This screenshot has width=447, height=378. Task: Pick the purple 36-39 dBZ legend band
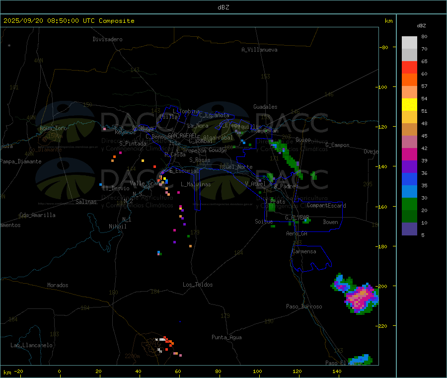pos(409,167)
